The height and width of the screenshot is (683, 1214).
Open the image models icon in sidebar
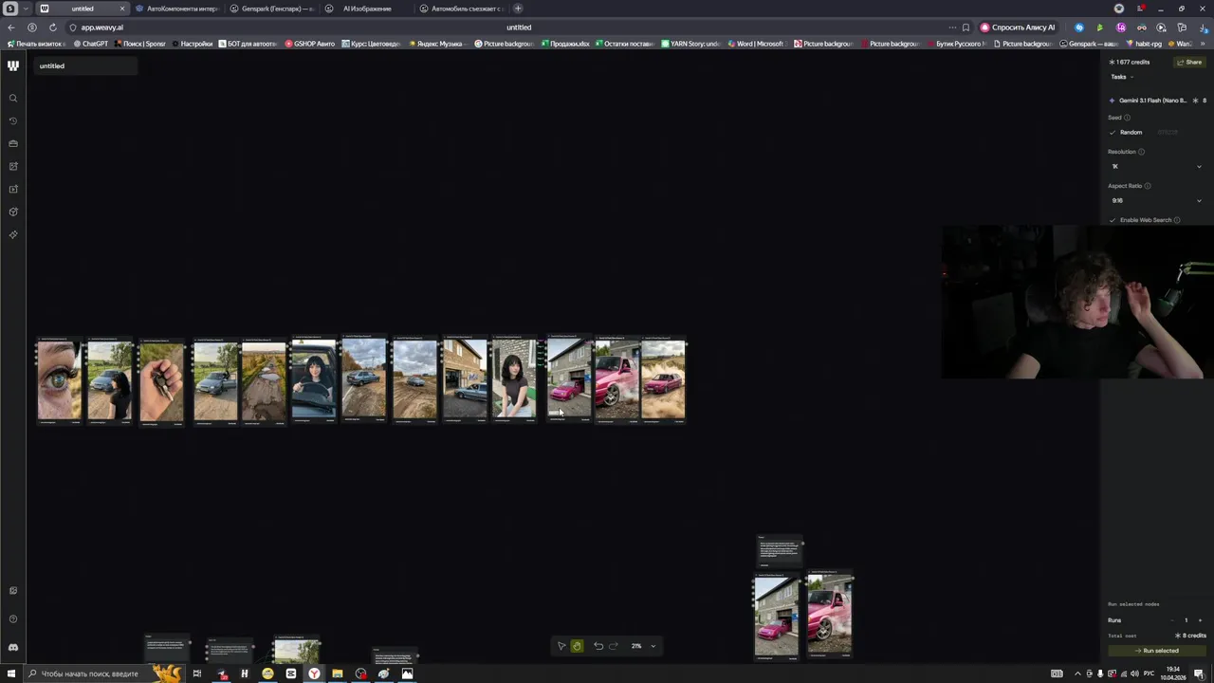click(13, 167)
